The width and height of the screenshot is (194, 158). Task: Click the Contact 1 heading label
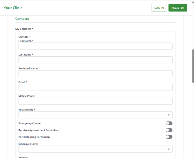pyautogui.click(x=24, y=37)
